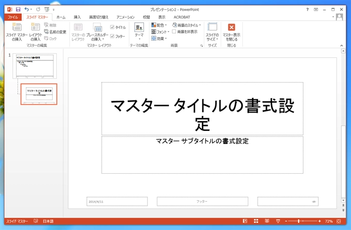Switch to the 挿入 ribbon tab
Viewport: 351px width, 230px height.
coord(77,17)
